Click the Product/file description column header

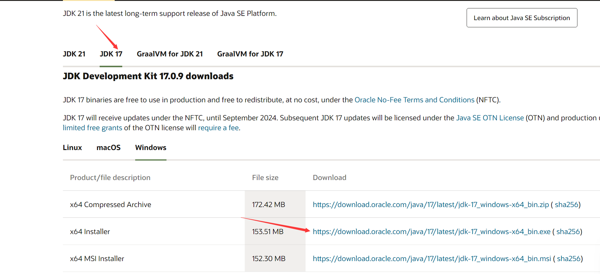(x=110, y=178)
